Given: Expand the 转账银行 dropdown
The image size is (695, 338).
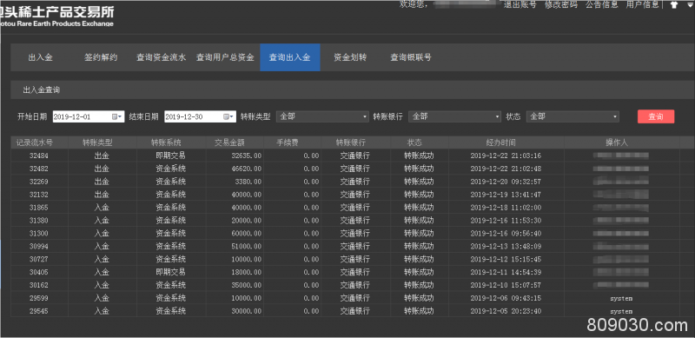Looking at the screenshot, I should click(454, 116).
